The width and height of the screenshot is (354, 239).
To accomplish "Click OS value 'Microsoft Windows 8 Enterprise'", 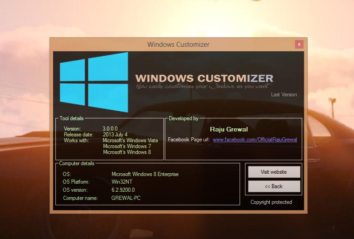I will 145,174.
